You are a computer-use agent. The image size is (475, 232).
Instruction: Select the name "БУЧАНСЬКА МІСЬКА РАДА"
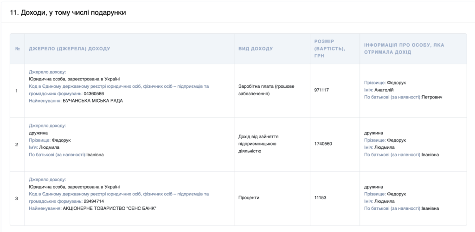93,100
